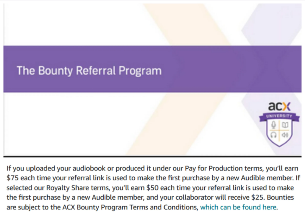This screenshot has height=216, width=305.
Task: Click the 'The Bounty Referral Program' title
Action: click(89, 71)
